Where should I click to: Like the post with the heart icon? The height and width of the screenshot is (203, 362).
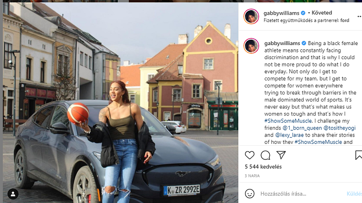(249, 156)
